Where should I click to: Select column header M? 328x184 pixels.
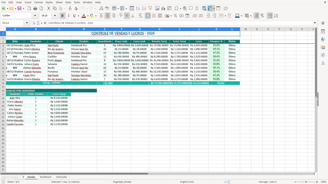click(x=245, y=29)
